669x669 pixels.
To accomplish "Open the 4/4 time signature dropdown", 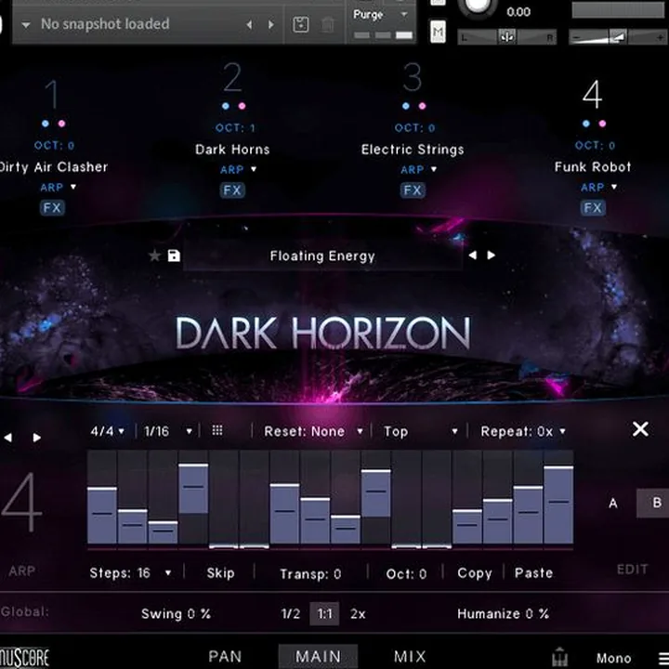I will [x=108, y=431].
